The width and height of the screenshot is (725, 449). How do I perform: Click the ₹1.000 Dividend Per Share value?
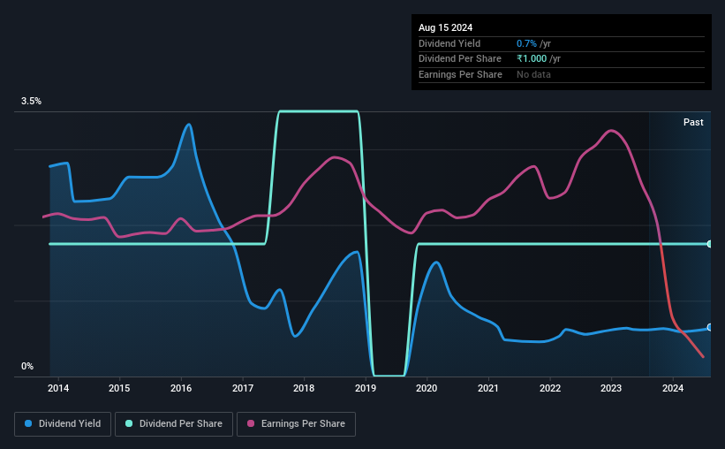pyautogui.click(x=532, y=59)
